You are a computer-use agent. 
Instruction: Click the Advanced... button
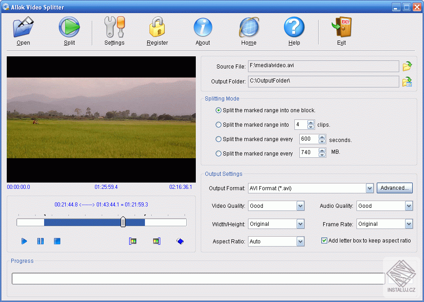[x=394, y=188]
